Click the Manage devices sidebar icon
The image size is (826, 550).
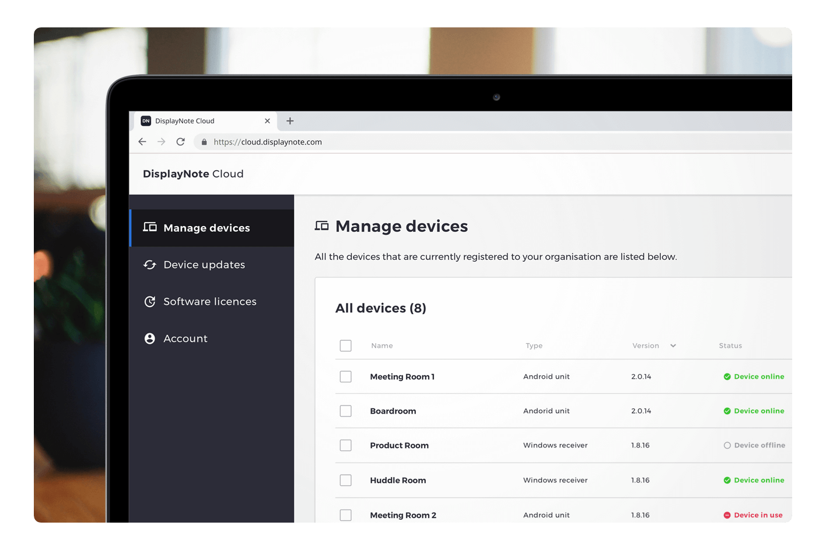(150, 227)
